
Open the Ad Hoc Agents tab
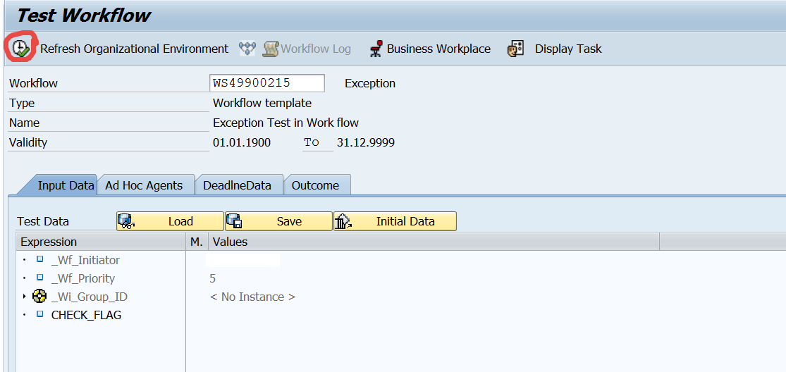coord(144,185)
